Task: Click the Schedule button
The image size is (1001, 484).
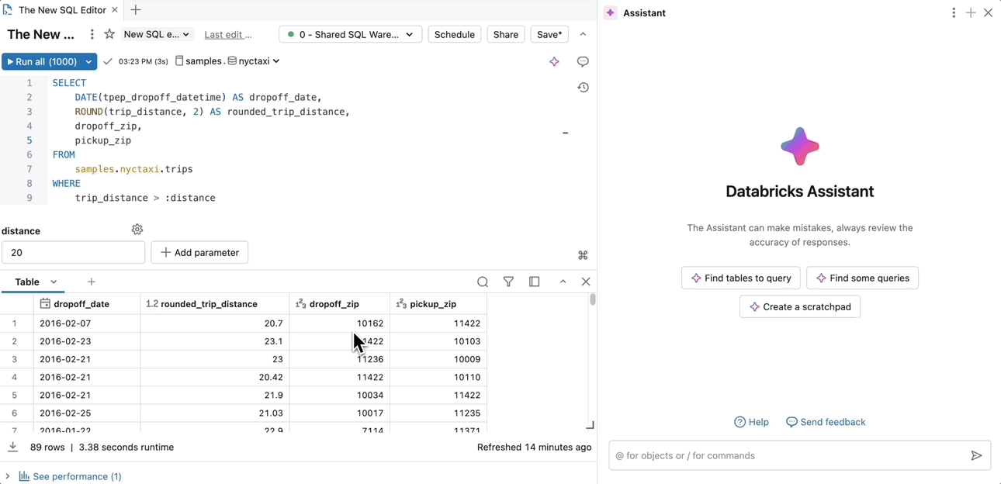Action: 454,34
